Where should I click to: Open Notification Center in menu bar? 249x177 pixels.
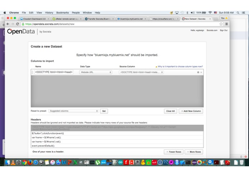pyautogui.click(x=243, y=13)
